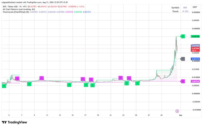
Task: Click the gray 0 trend level tag
Action: (183, 59)
